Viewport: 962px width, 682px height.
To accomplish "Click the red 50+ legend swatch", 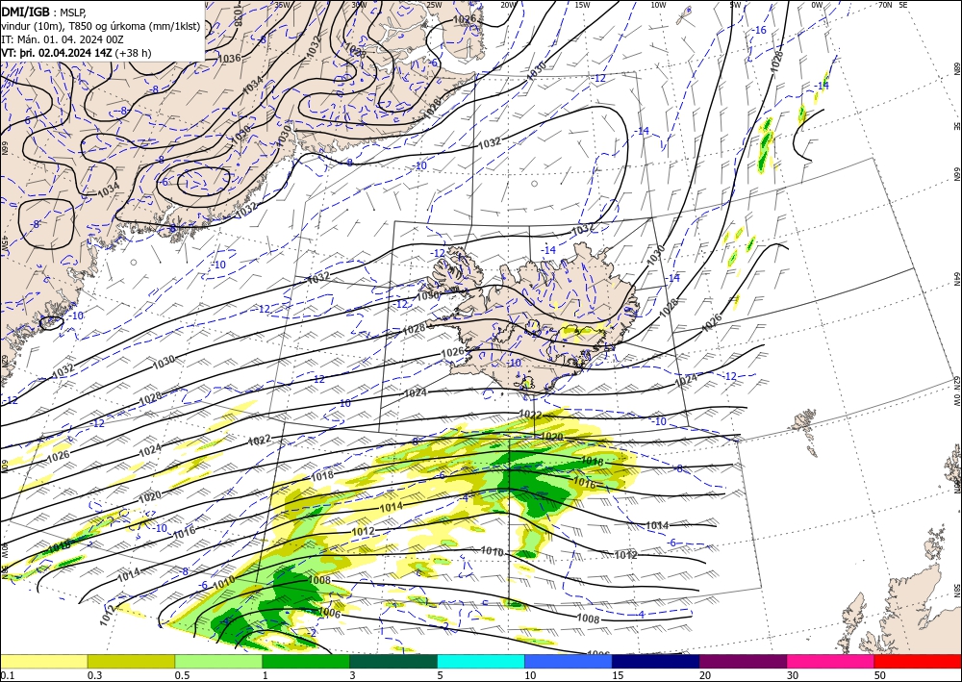I will point(918,661).
